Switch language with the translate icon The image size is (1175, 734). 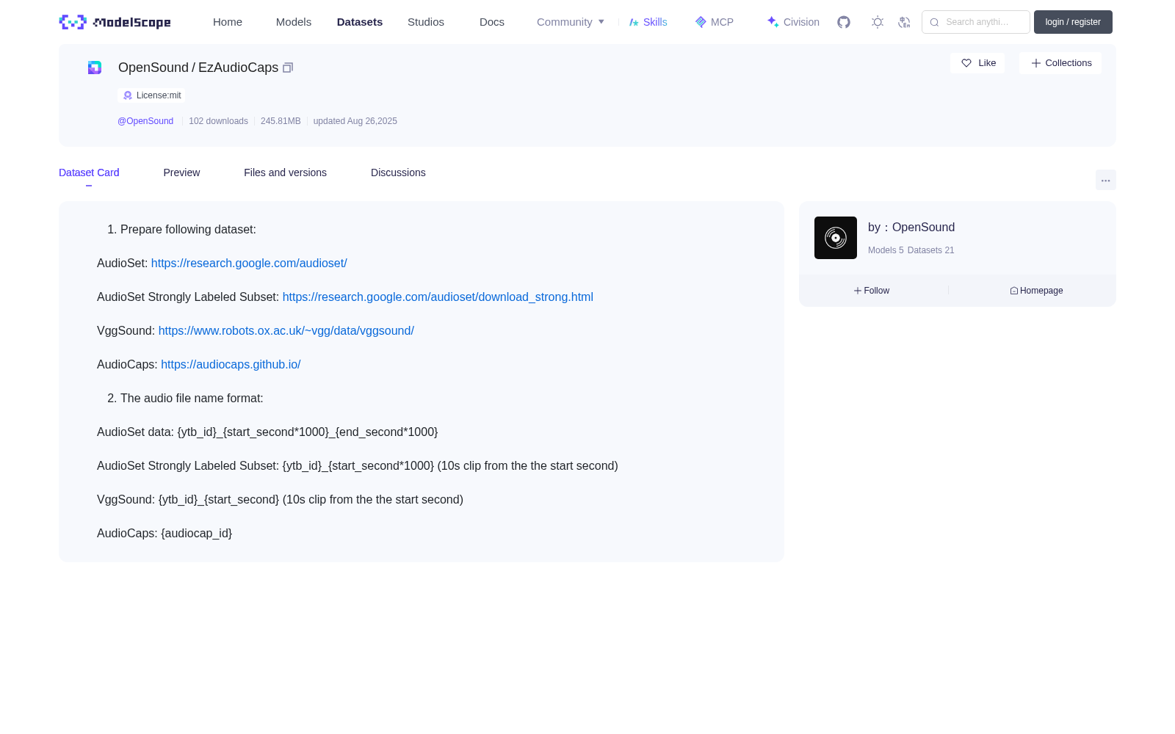coord(904,22)
